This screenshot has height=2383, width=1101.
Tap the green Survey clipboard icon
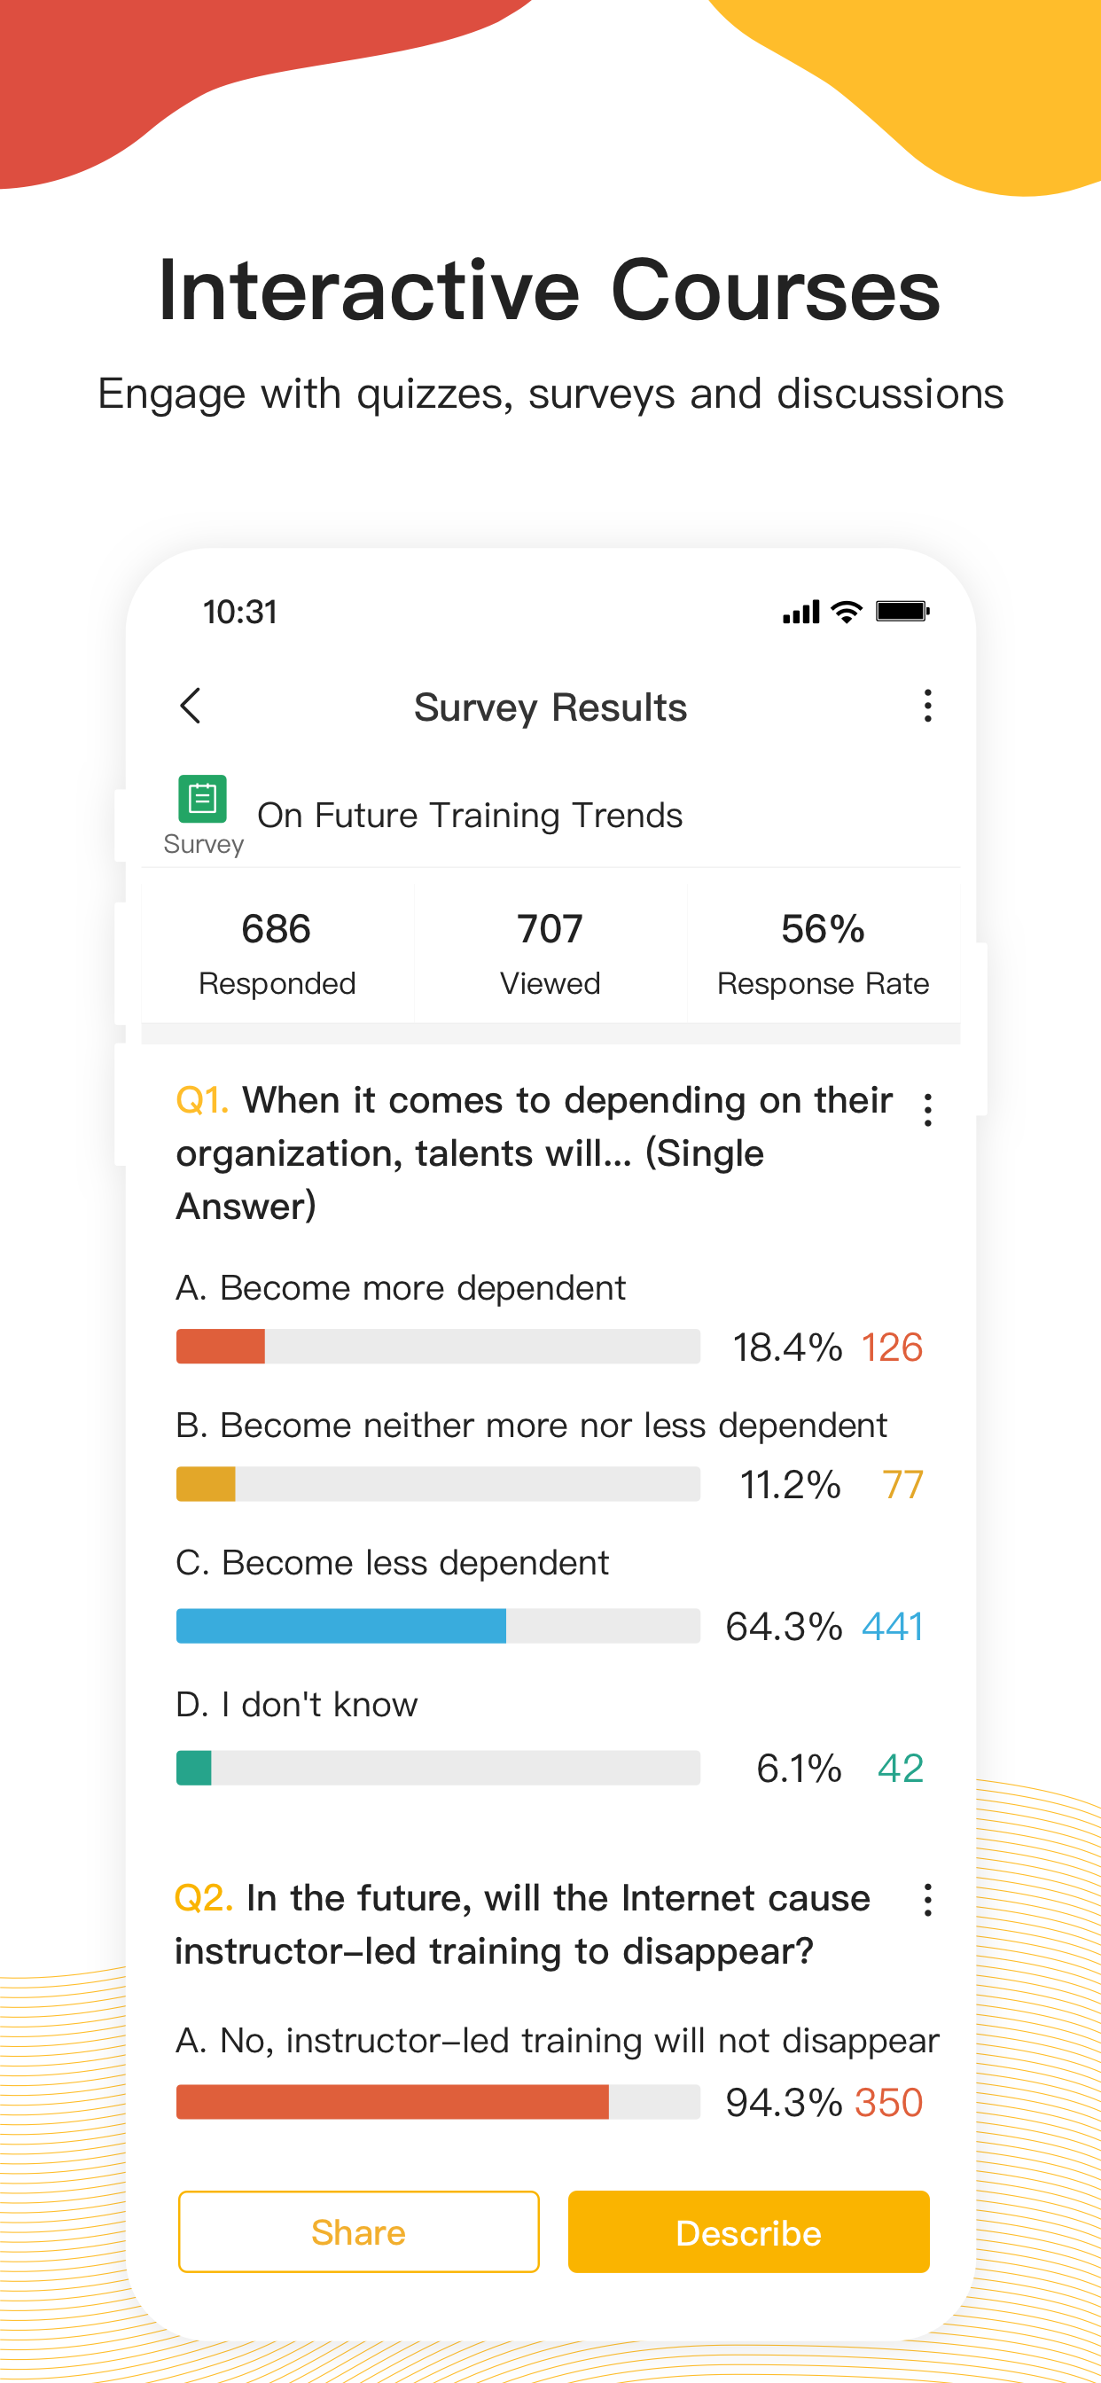(x=203, y=799)
